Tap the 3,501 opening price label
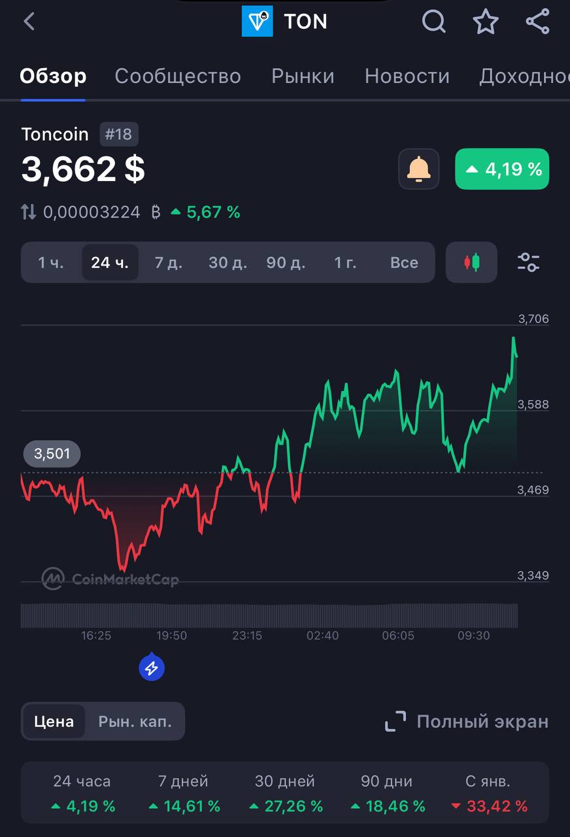The height and width of the screenshot is (837, 570). [52, 454]
